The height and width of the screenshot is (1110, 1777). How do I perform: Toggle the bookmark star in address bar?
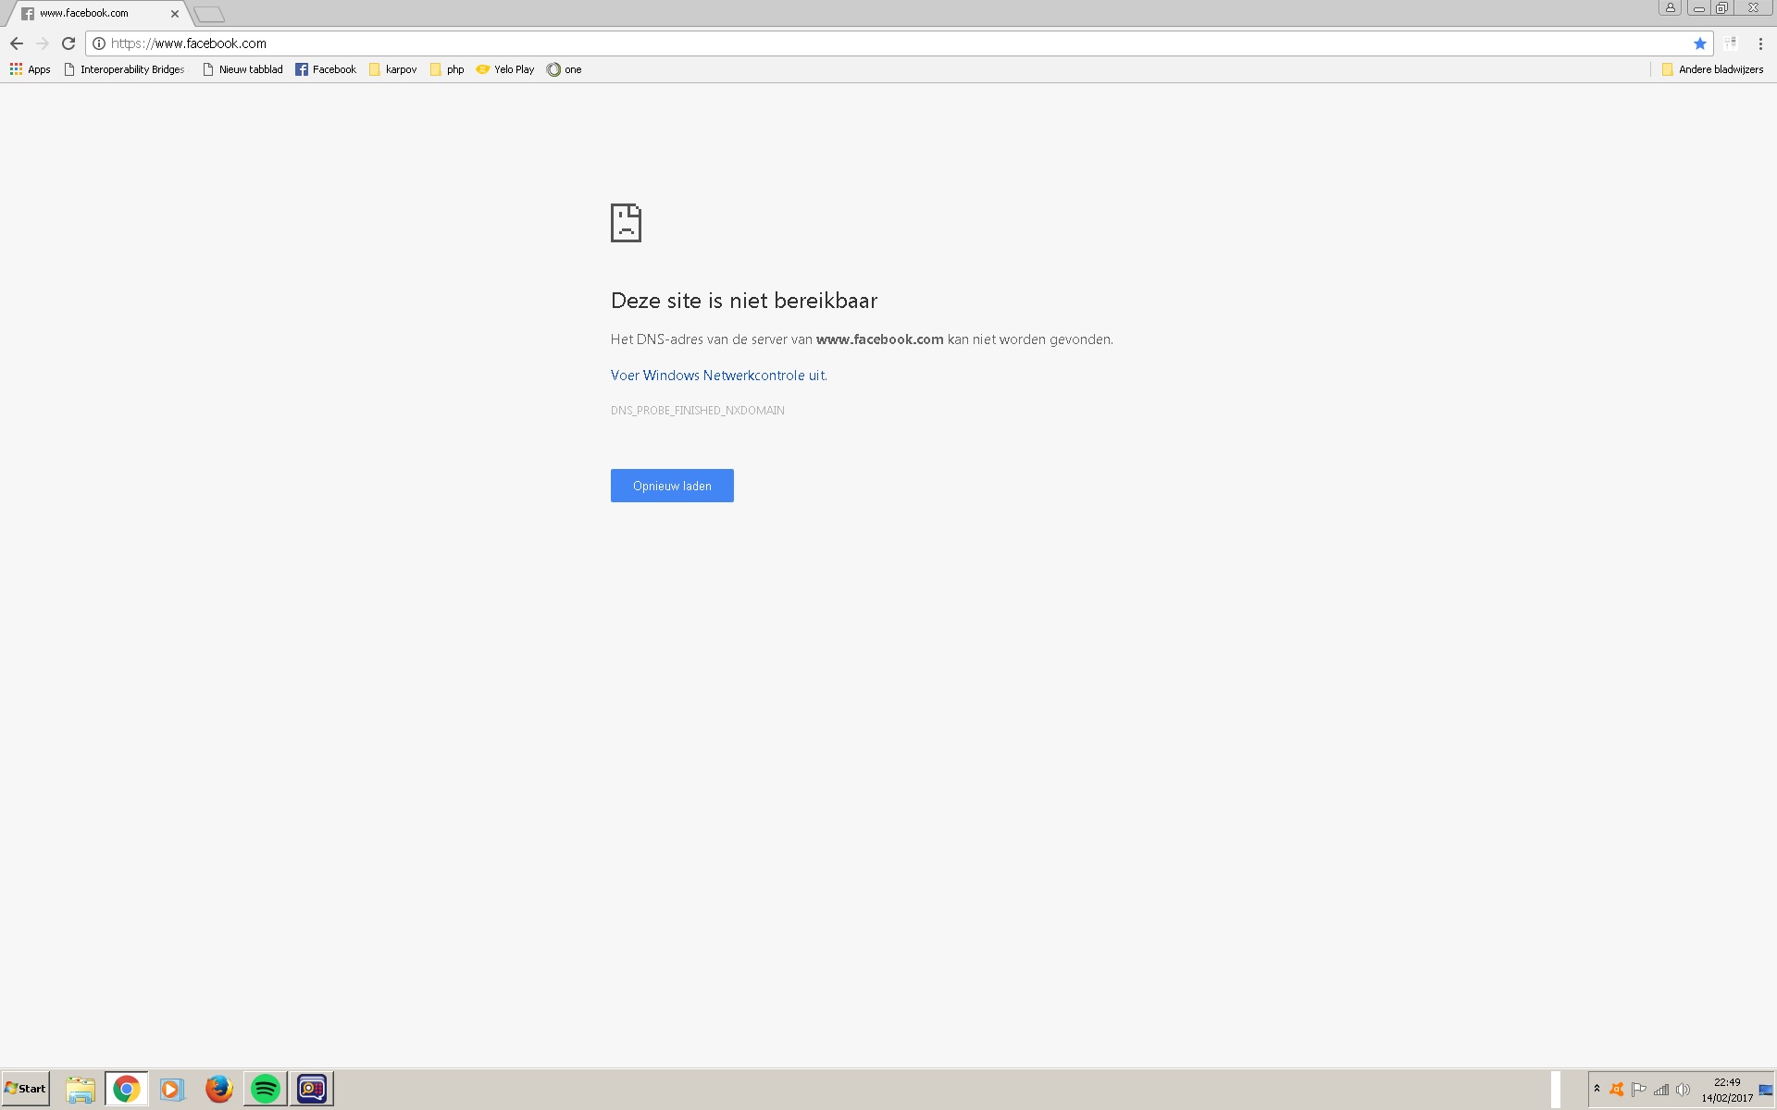1699,43
